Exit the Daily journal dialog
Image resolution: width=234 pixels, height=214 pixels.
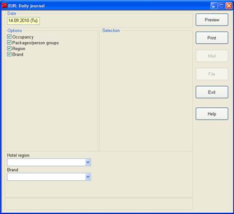tap(212, 92)
